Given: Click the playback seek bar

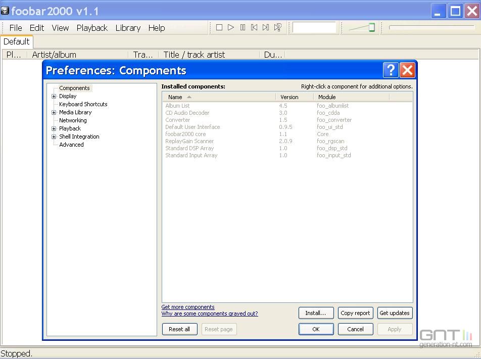Looking at the screenshot, I should tap(432, 28).
